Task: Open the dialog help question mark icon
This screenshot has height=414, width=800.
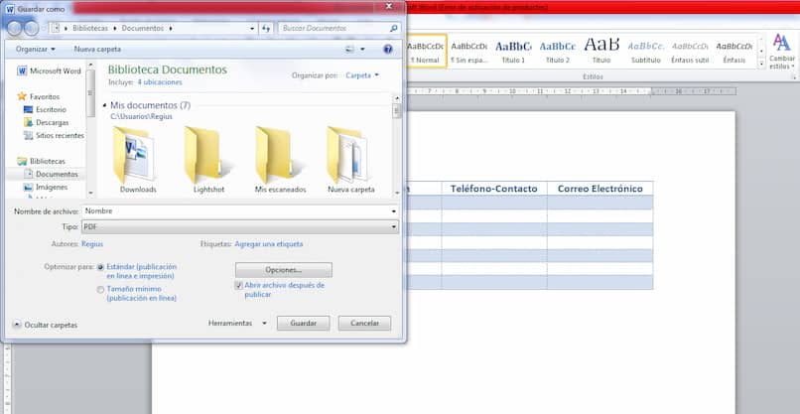Action: (x=388, y=49)
